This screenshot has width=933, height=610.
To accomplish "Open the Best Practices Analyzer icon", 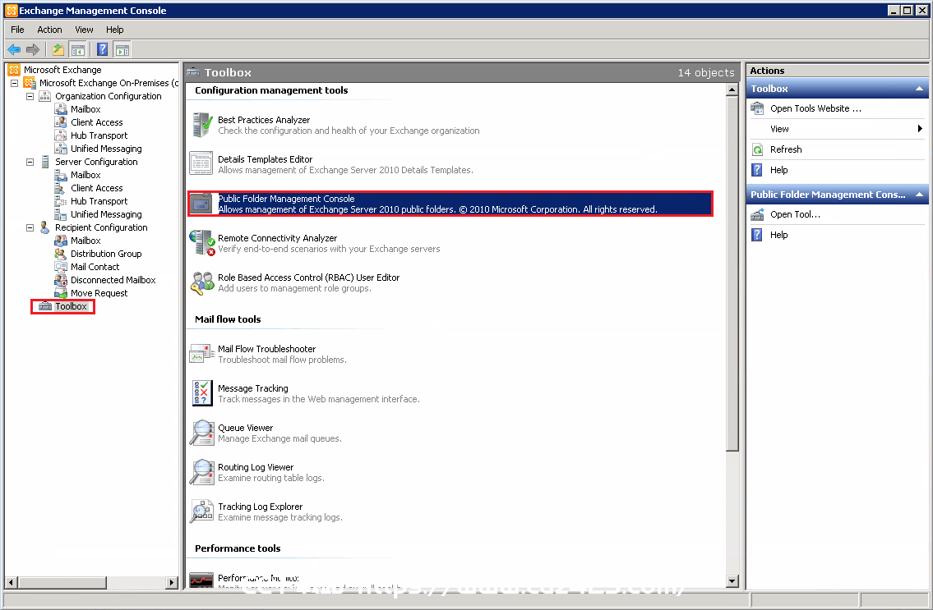I will [x=201, y=125].
